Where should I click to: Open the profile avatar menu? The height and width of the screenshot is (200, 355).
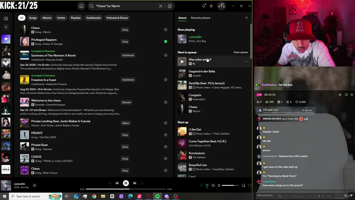(221, 6)
